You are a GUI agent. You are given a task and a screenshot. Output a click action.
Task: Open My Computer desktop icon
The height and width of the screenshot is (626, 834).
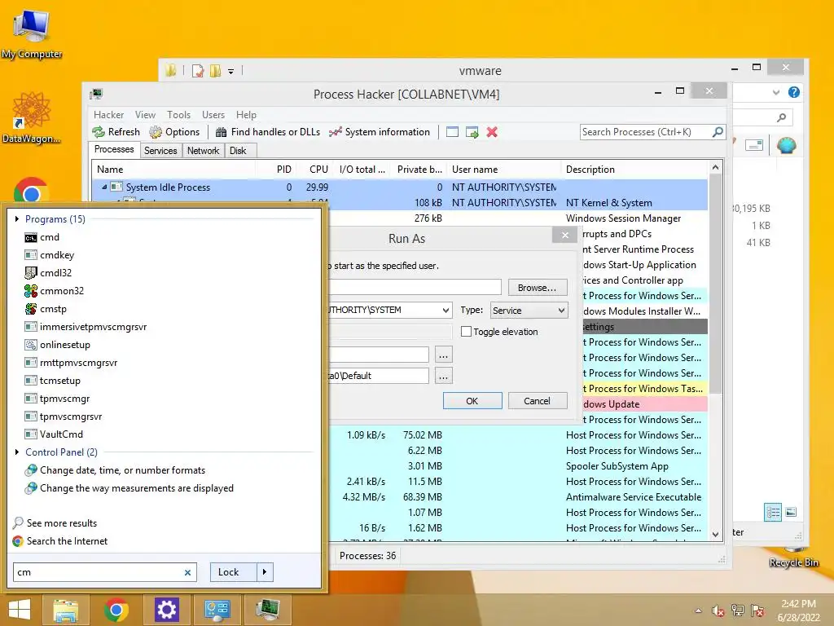(32, 34)
